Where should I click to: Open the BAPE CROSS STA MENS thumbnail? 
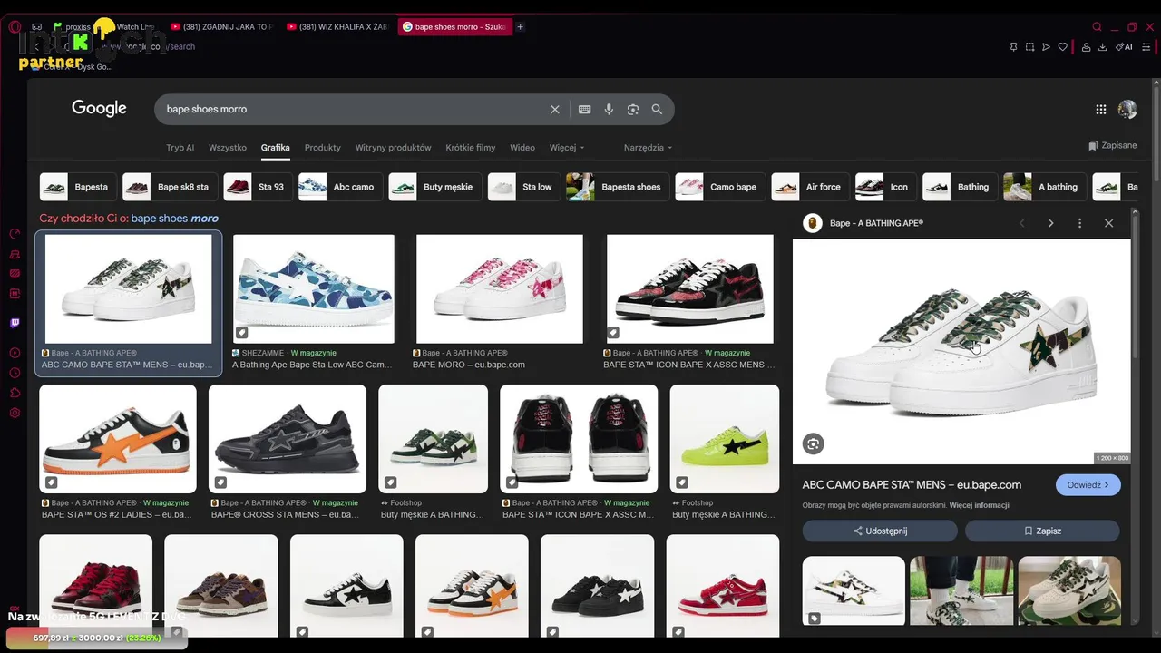coord(288,439)
